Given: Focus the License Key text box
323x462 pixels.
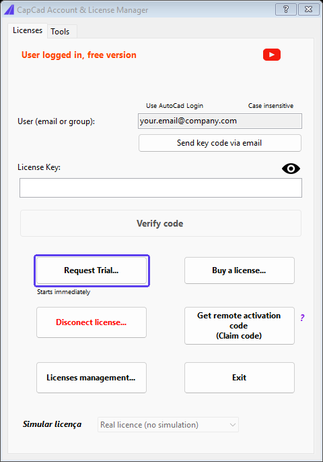Looking at the screenshot, I should coord(161,187).
